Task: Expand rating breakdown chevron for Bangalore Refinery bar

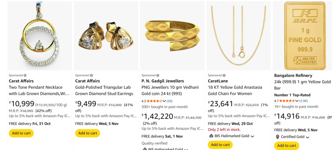Action: tap(297, 101)
